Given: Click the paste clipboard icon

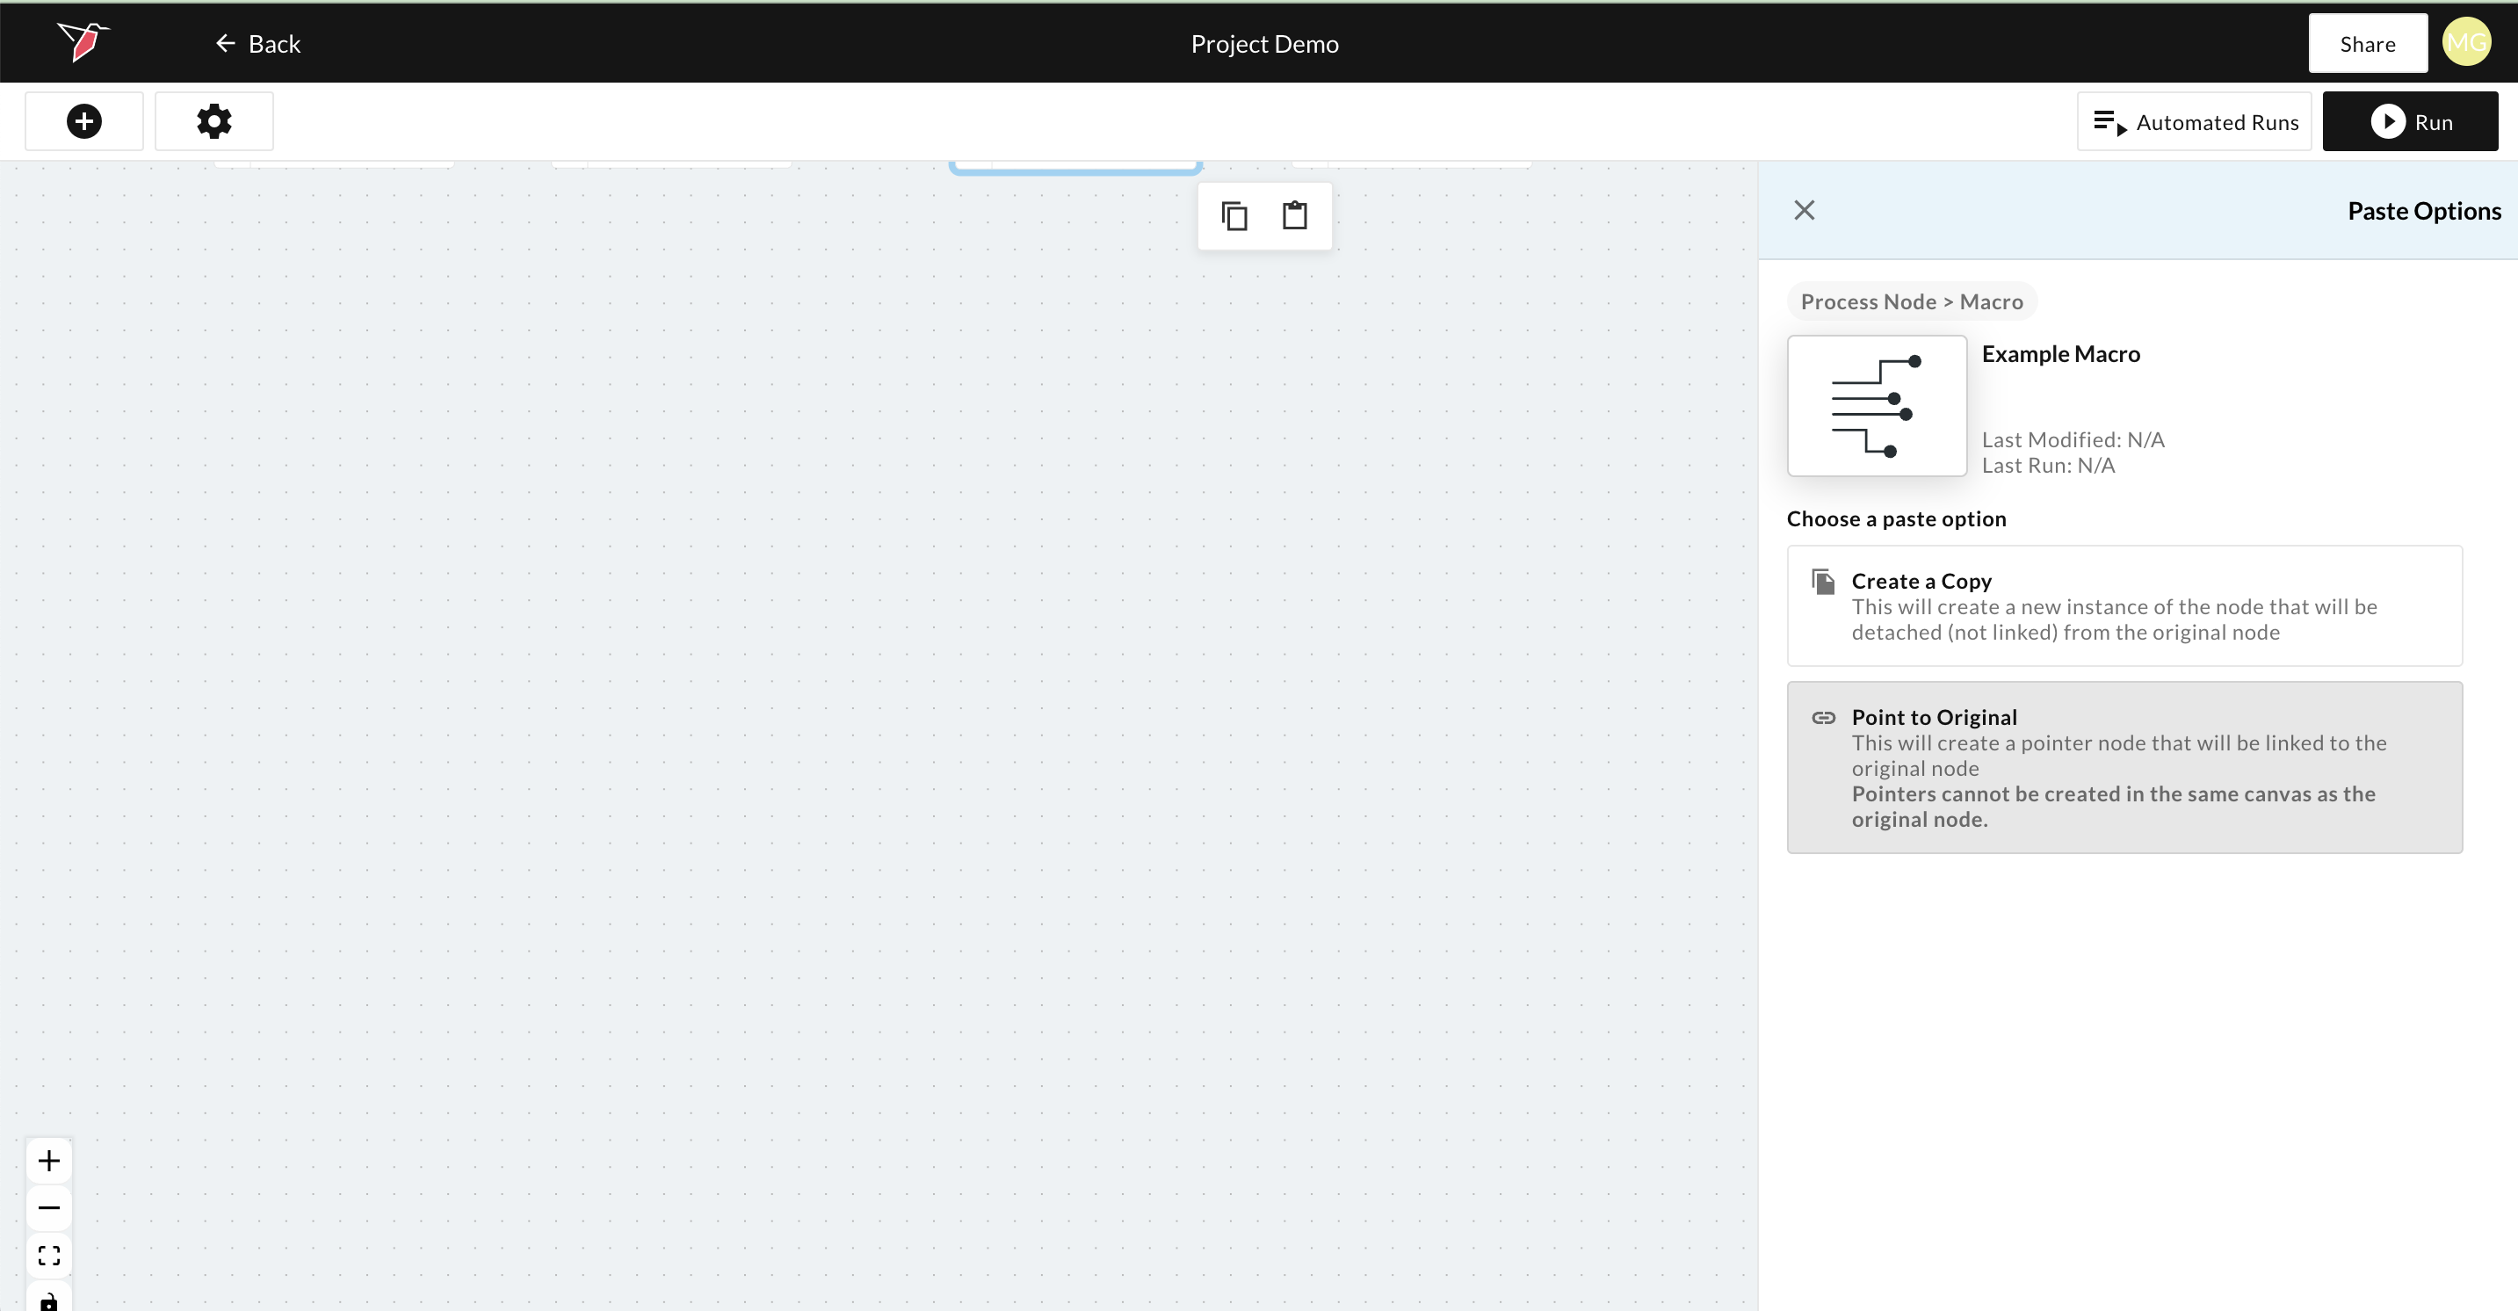Looking at the screenshot, I should click(x=1295, y=216).
